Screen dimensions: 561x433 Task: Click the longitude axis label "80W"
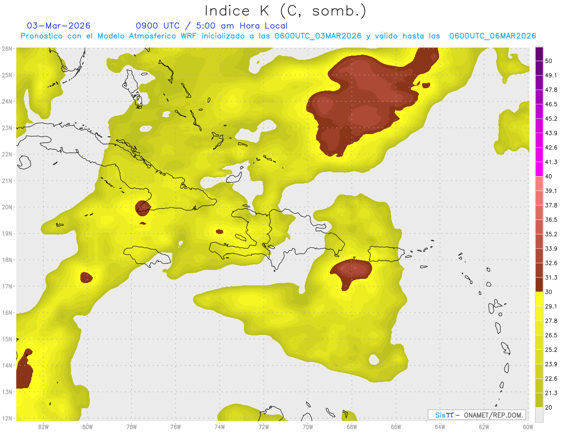click(87, 426)
